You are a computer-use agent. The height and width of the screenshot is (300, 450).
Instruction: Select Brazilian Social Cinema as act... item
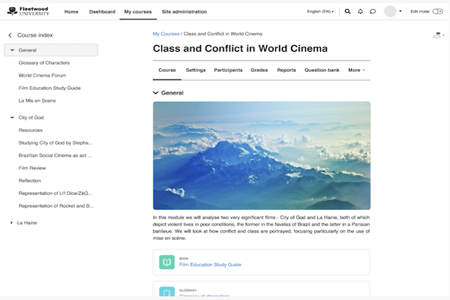click(55, 155)
